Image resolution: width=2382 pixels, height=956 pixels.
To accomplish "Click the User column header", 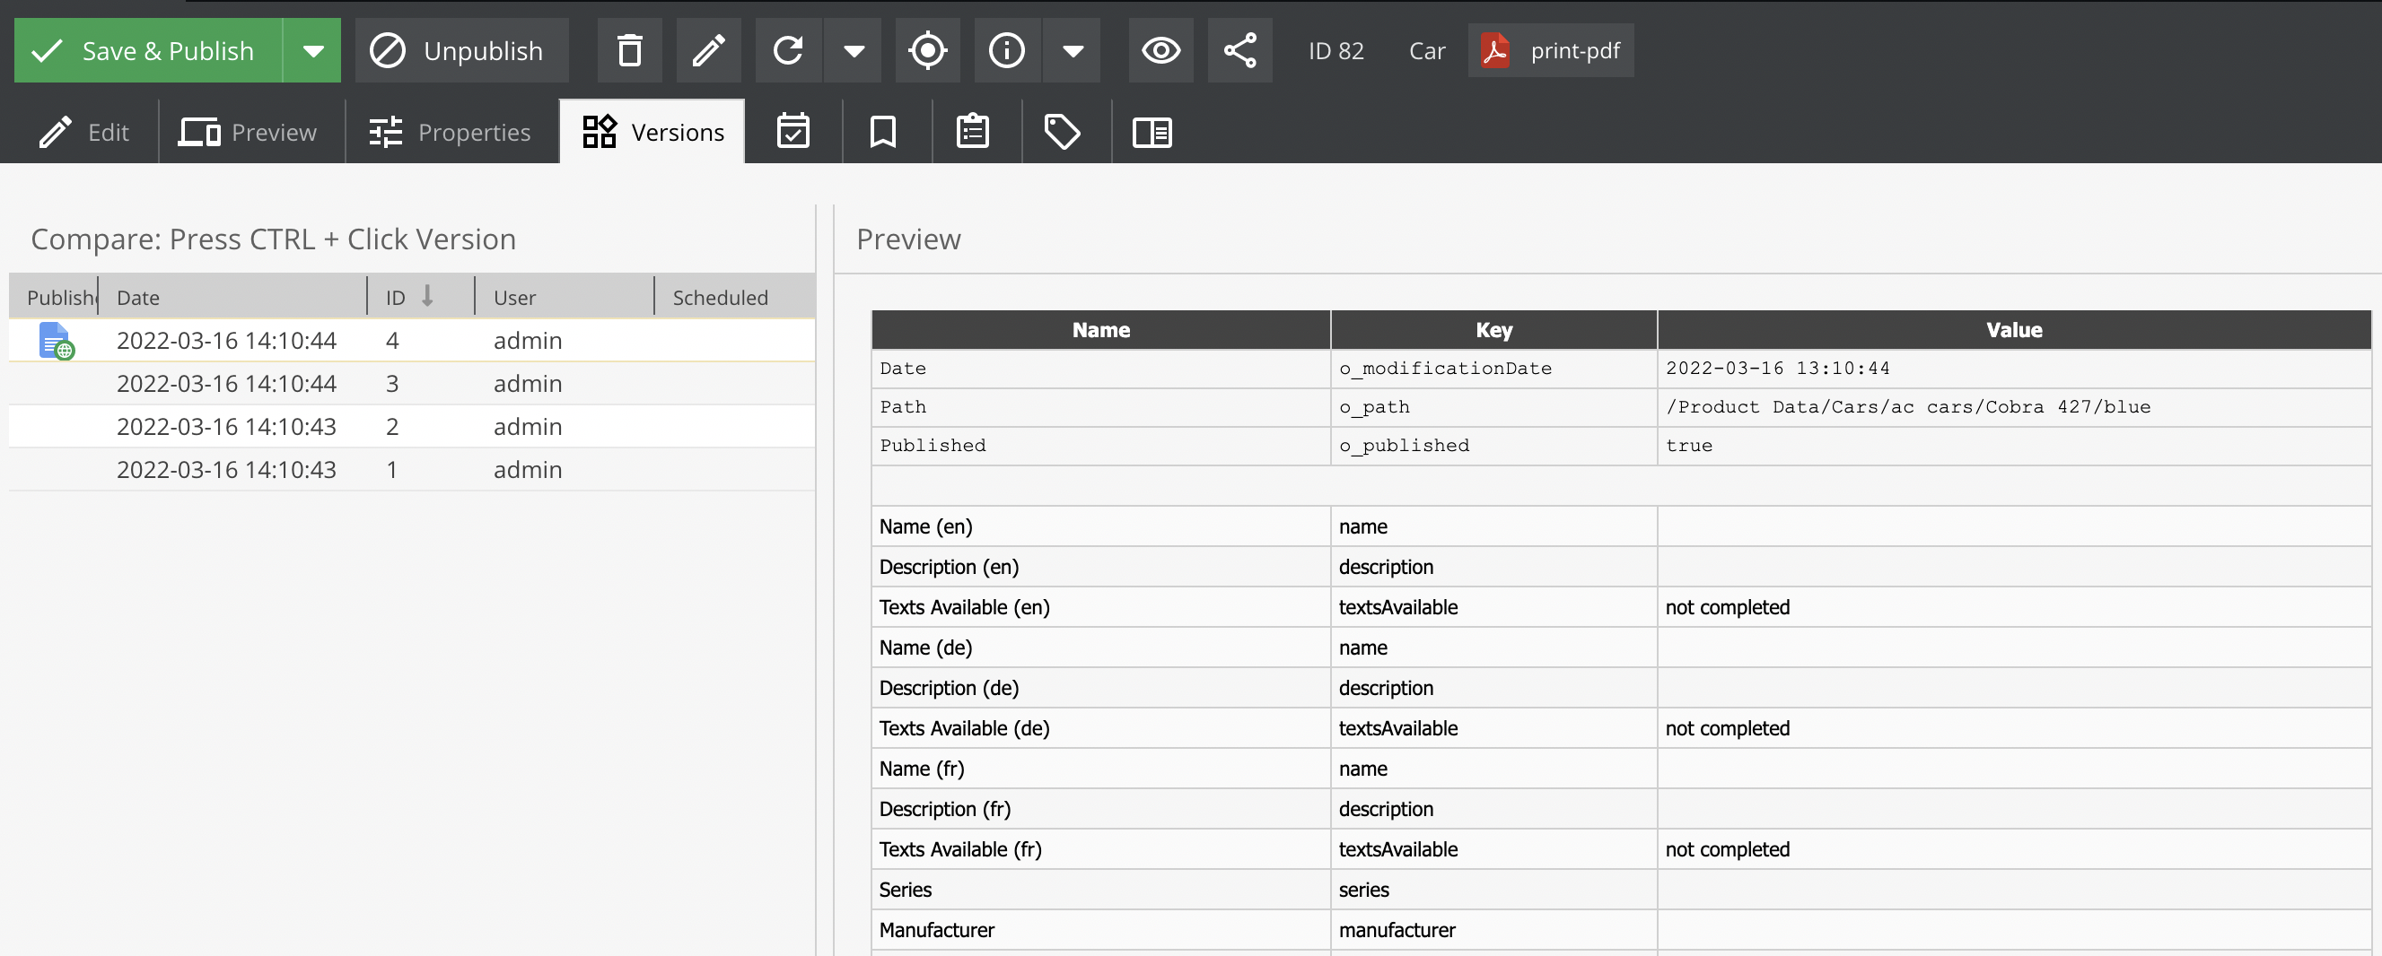I will (564, 298).
